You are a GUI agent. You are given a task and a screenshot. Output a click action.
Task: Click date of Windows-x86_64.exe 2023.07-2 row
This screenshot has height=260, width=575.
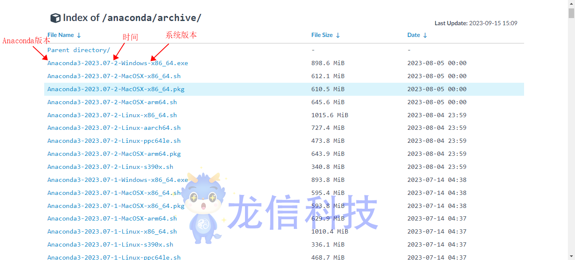click(437, 63)
